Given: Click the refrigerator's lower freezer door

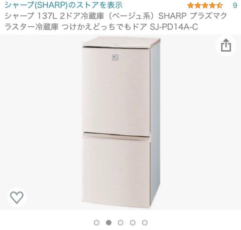Looking at the screenshot, I should 116,170.
